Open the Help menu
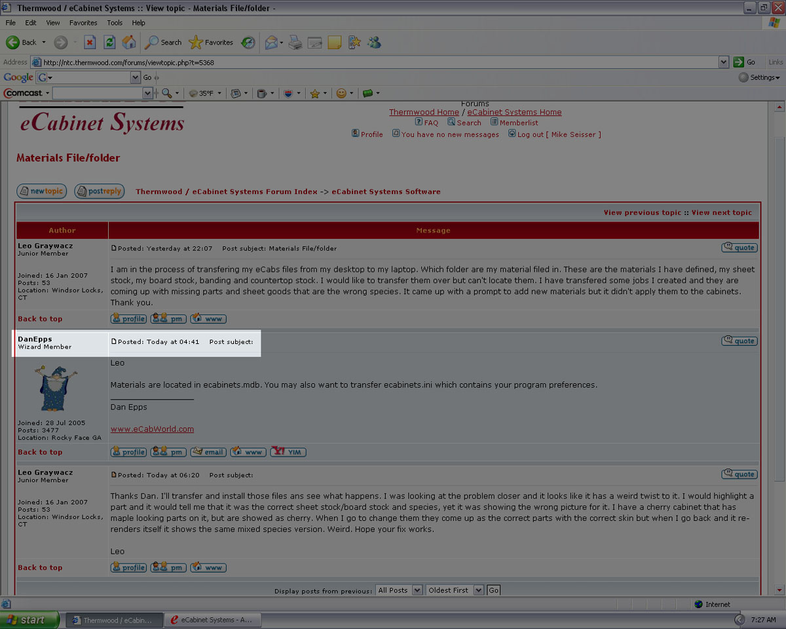Image resolution: width=786 pixels, height=629 pixels. [x=138, y=22]
